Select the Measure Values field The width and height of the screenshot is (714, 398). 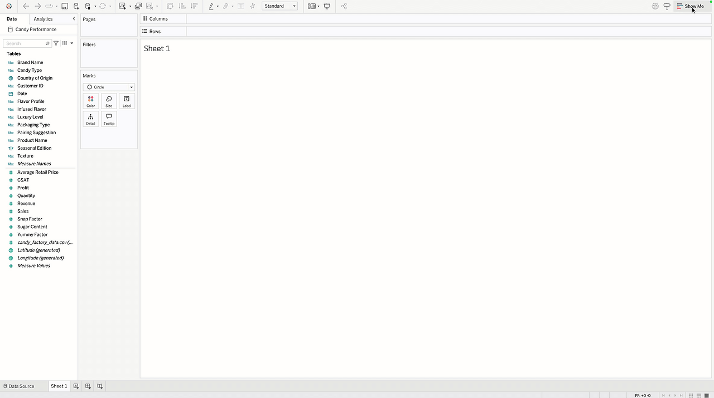click(33, 266)
